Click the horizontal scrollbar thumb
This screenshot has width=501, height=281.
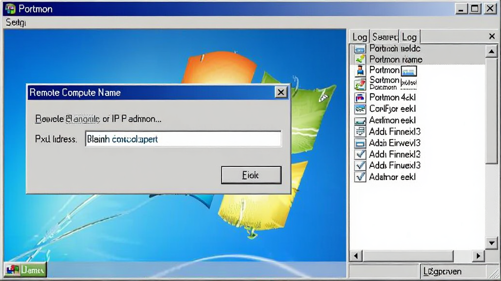point(408,256)
